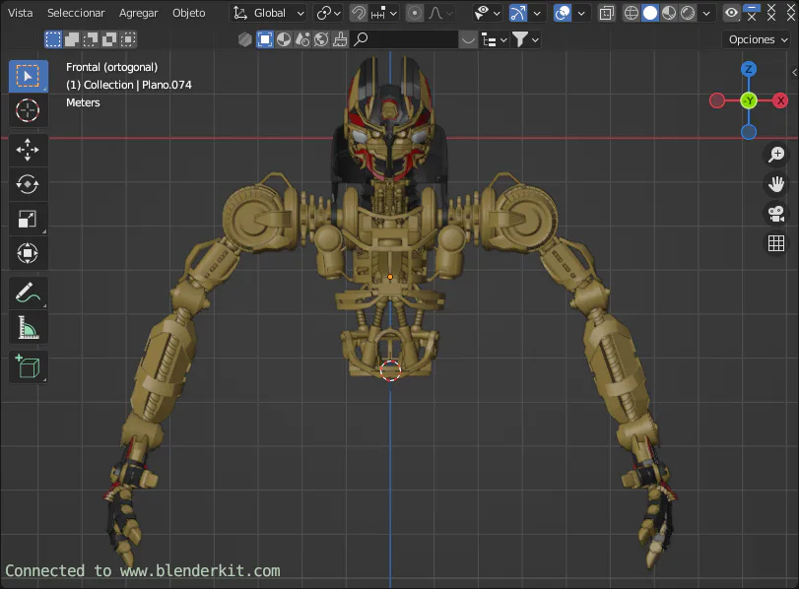Viewport: 799px width, 589px height.
Task: Pick the Add Cube tool
Action: click(28, 366)
